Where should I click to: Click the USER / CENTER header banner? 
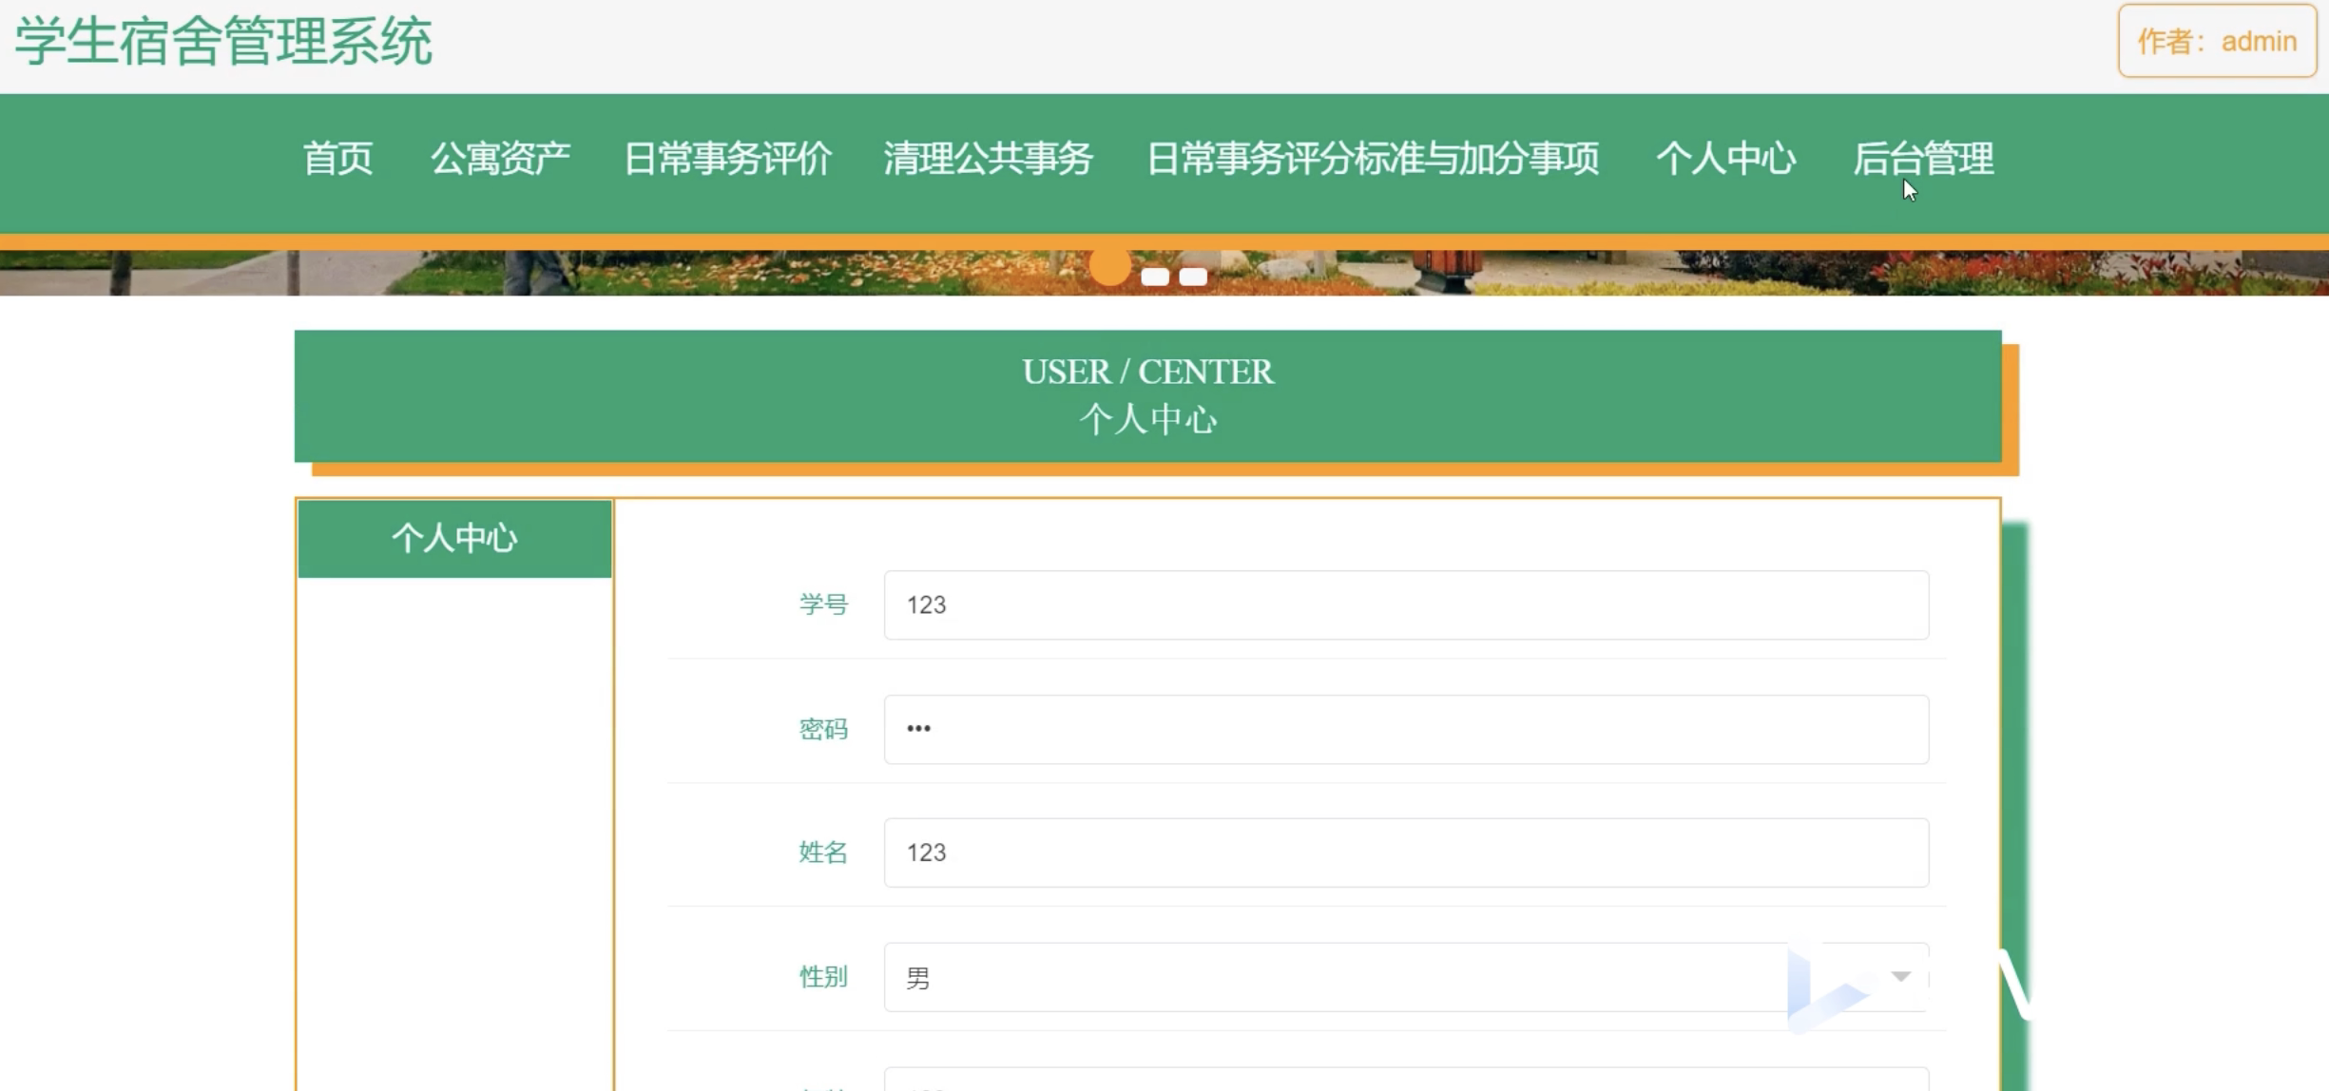tap(1147, 396)
